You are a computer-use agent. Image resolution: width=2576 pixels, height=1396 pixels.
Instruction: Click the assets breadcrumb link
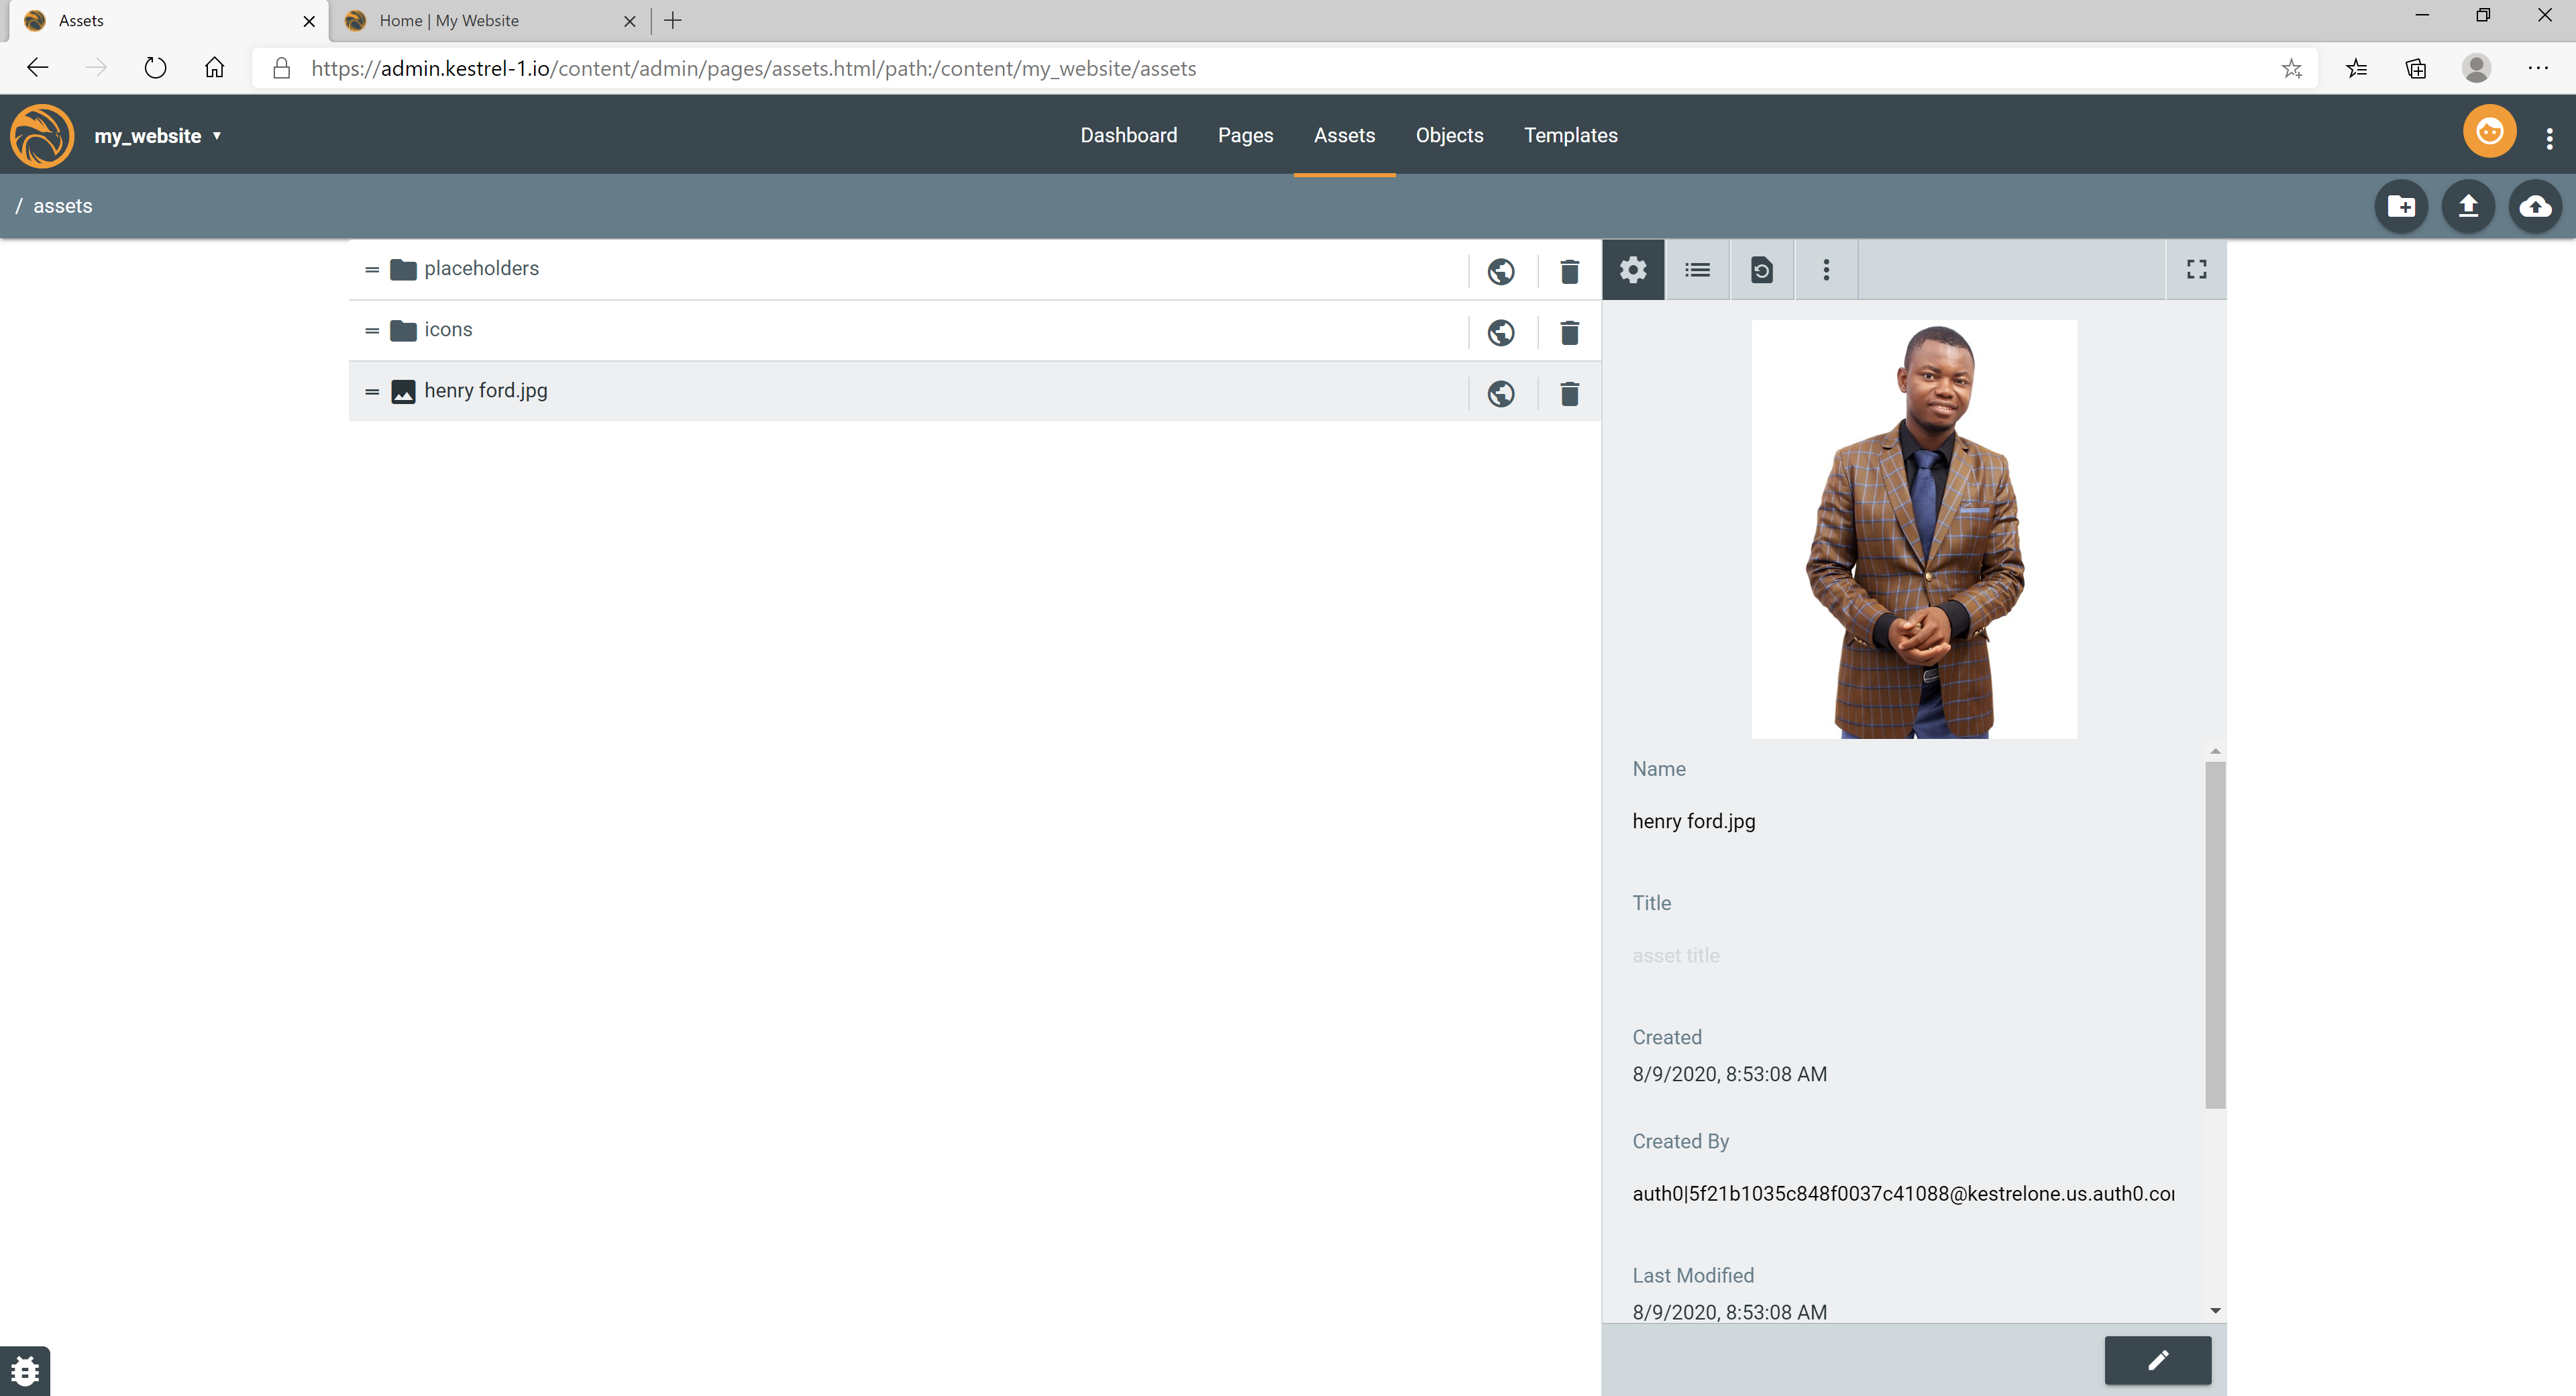[x=62, y=206]
